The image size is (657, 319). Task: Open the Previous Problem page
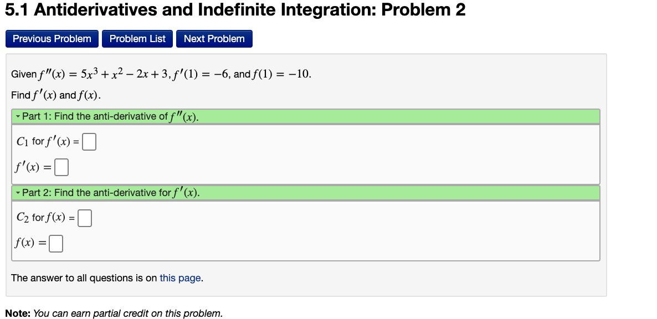point(52,39)
